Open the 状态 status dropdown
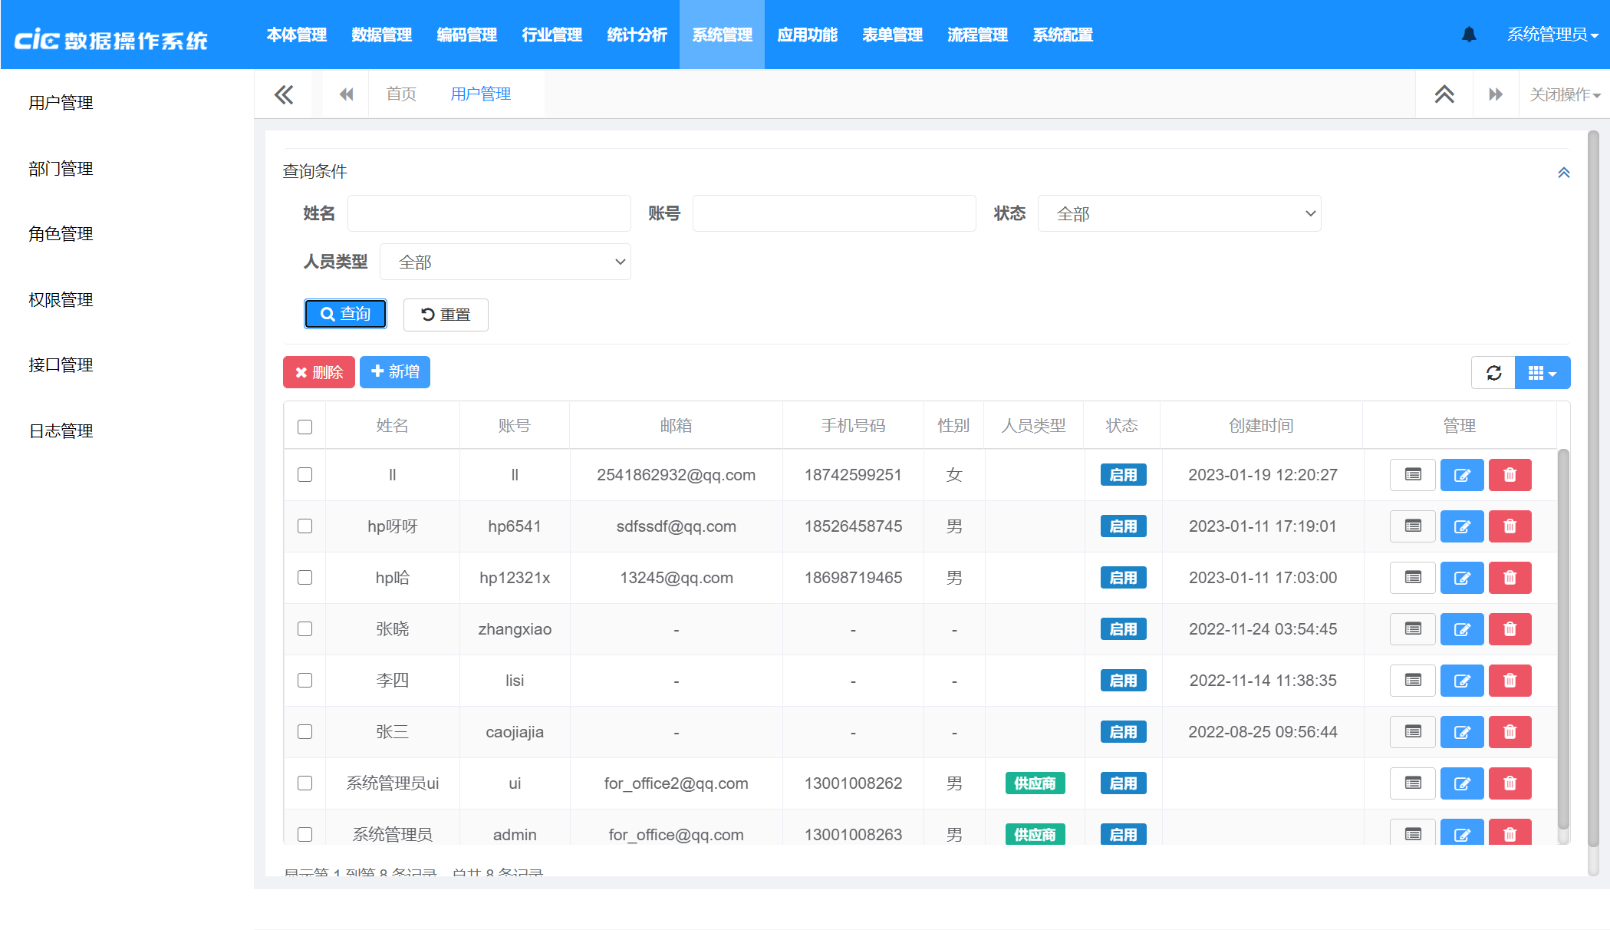Viewport: 1610px width, 930px height. click(1179, 214)
